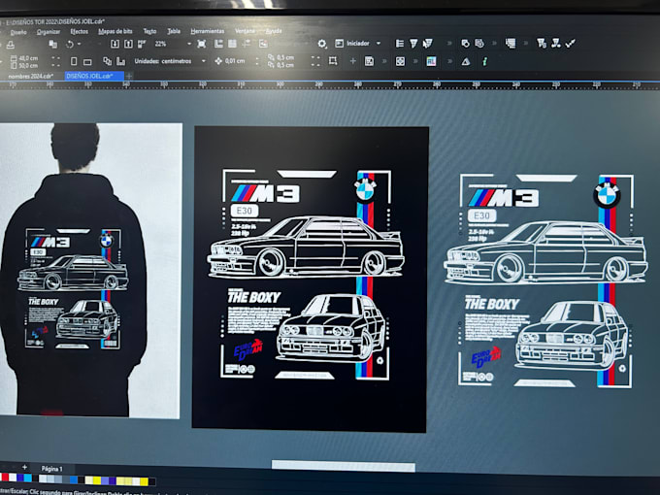
Task: Select the Página 1 page tab
Action: (x=51, y=469)
